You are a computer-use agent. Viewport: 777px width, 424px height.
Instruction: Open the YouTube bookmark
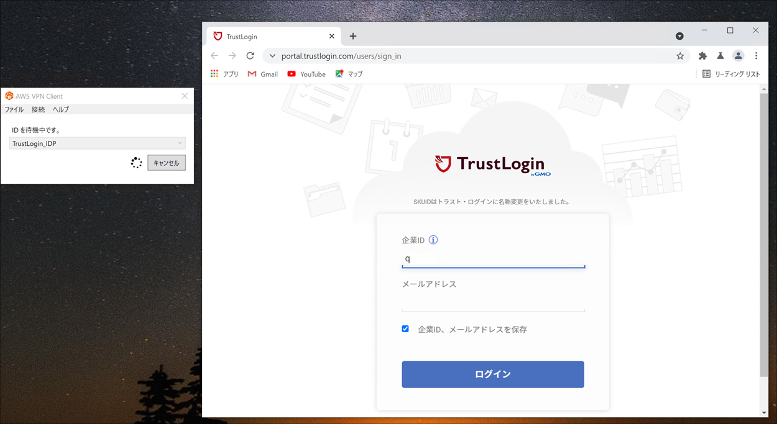[x=306, y=74]
